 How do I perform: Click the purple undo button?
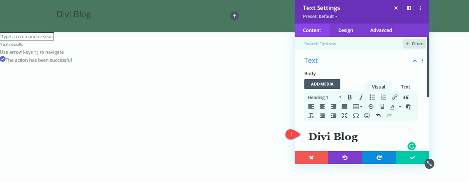(345, 158)
